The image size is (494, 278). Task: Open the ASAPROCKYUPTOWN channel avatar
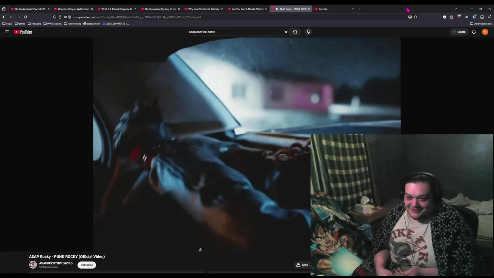[x=33, y=265]
